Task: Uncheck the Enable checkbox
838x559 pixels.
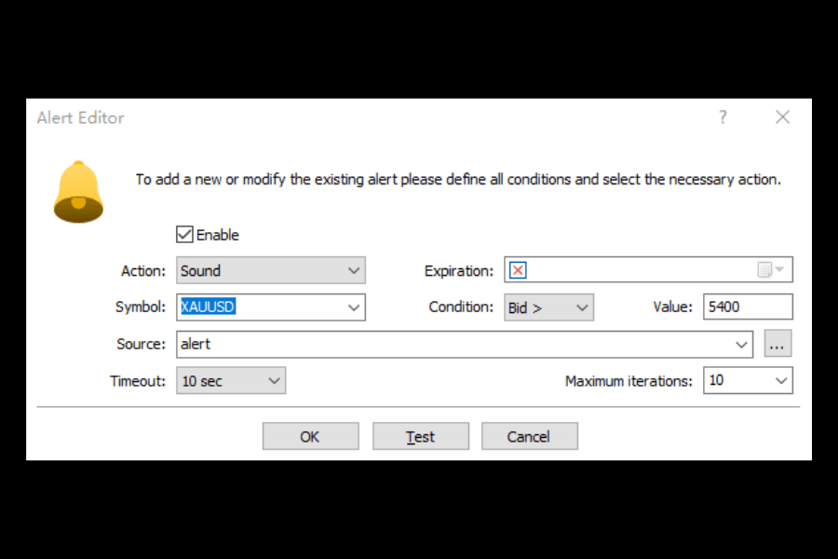Action: 183,234
